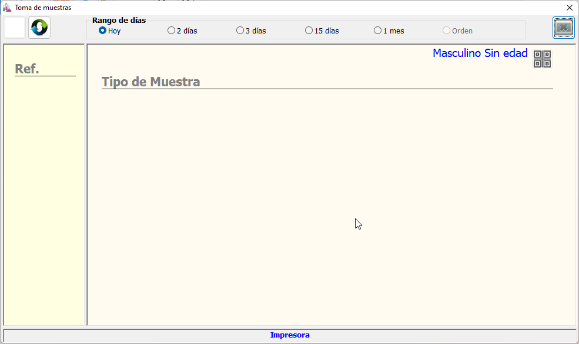579x344 pixels.
Task: Click the blank toolbar button beside refresh
Action: (x=15, y=28)
